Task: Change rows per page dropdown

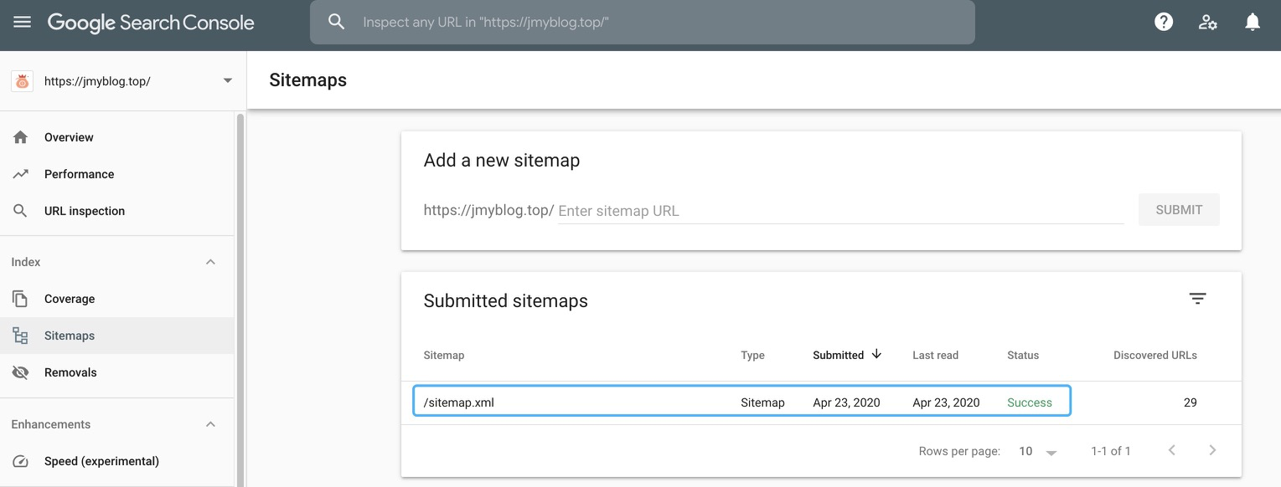Action: coord(1038,451)
